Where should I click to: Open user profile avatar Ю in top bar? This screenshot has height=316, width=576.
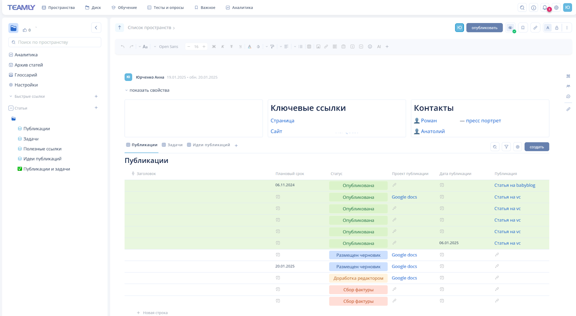click(568, 8)
